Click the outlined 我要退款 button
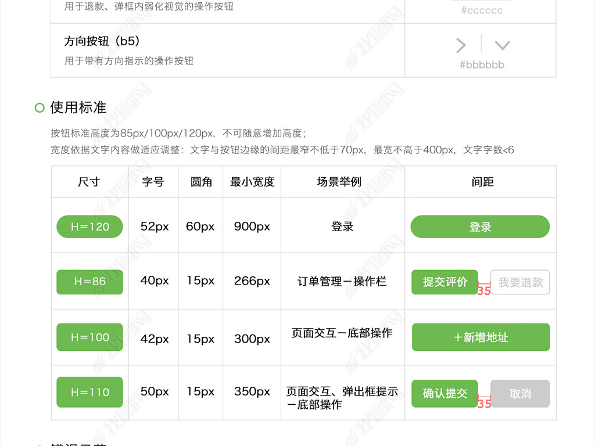Screen dimensions: 595x446 [x=520, y=282]
